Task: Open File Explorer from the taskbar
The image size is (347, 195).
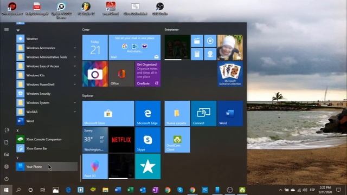Action: click(x=105, y=190)
